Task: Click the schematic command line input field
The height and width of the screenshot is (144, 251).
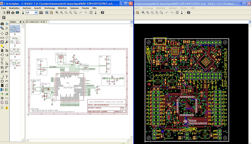Action: coord(89,22)
